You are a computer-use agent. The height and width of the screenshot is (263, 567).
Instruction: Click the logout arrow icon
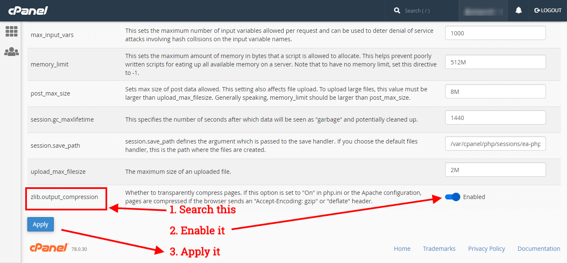537,11
